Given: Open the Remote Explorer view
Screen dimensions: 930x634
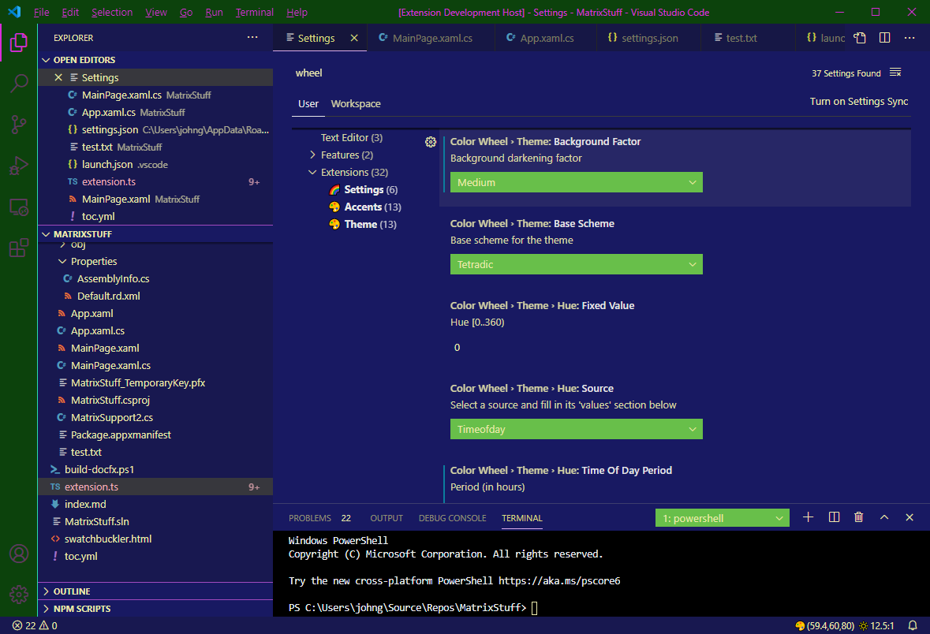Looking at the screenshot, I should click(18, 207).
